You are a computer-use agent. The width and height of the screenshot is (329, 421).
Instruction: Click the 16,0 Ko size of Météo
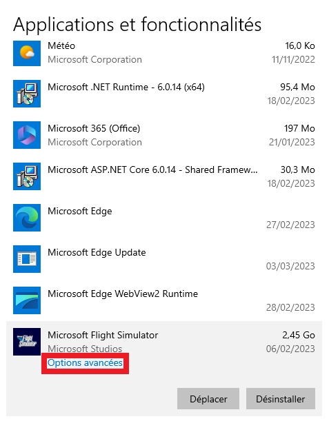click(300, 46)
